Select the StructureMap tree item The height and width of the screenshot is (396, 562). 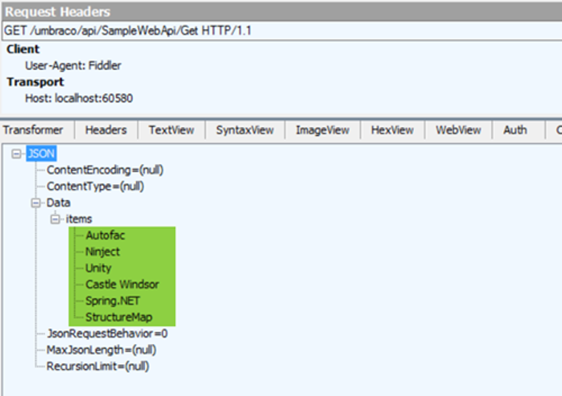point(119,317)
